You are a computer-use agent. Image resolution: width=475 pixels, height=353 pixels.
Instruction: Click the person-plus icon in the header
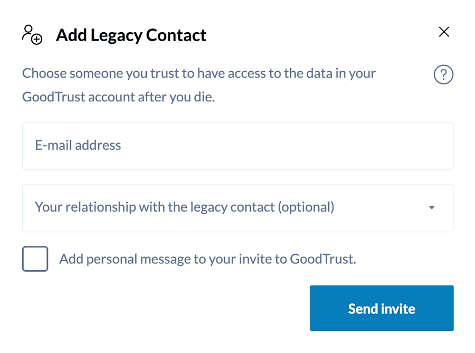32,35
